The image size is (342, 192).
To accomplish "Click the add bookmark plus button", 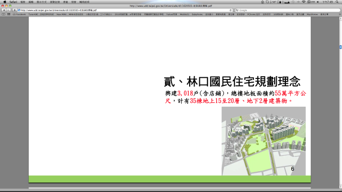I will 14,10.
